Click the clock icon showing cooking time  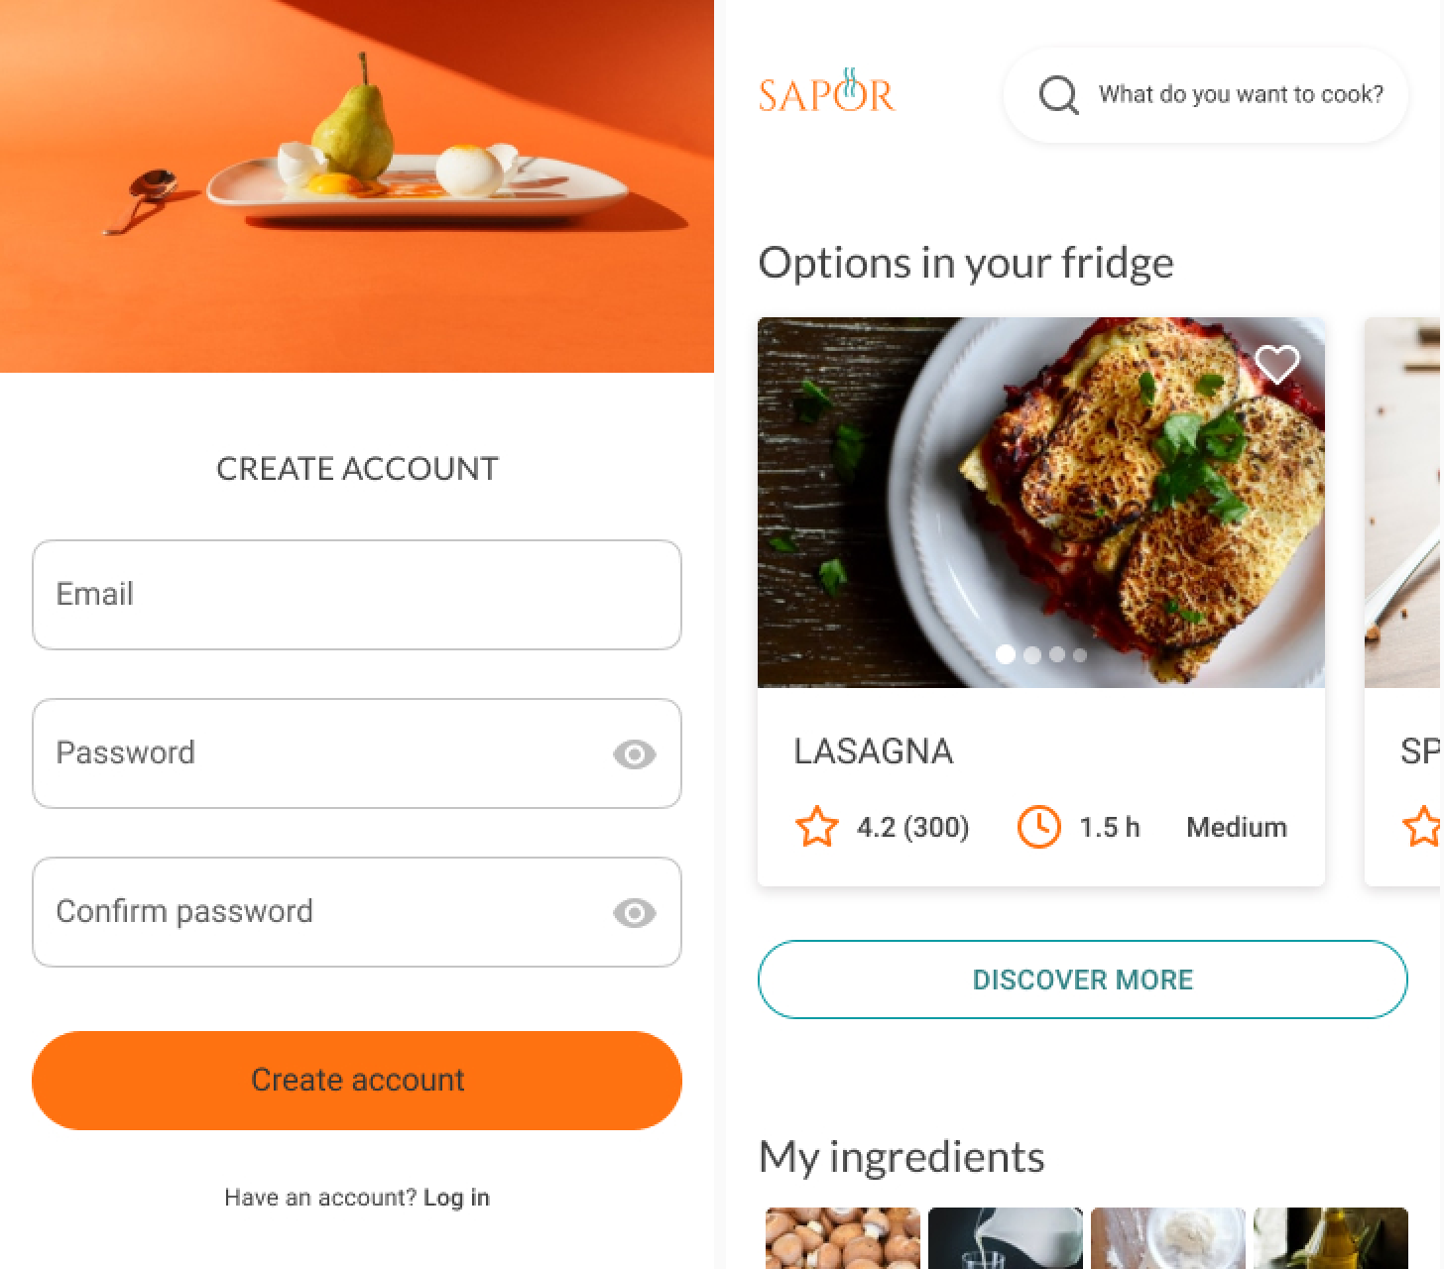1037,826
